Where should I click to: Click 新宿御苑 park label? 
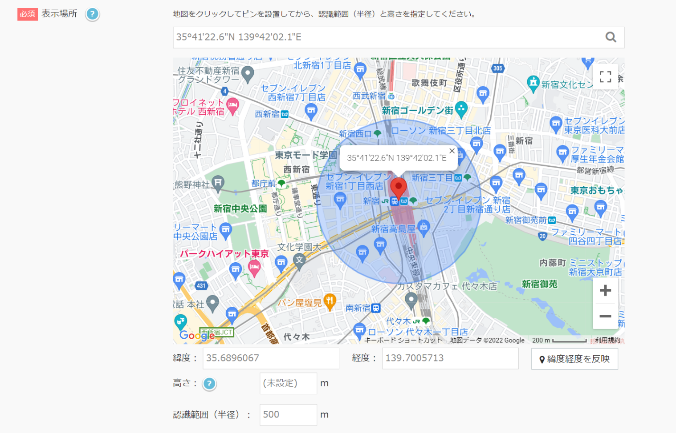tap(539, 284)
